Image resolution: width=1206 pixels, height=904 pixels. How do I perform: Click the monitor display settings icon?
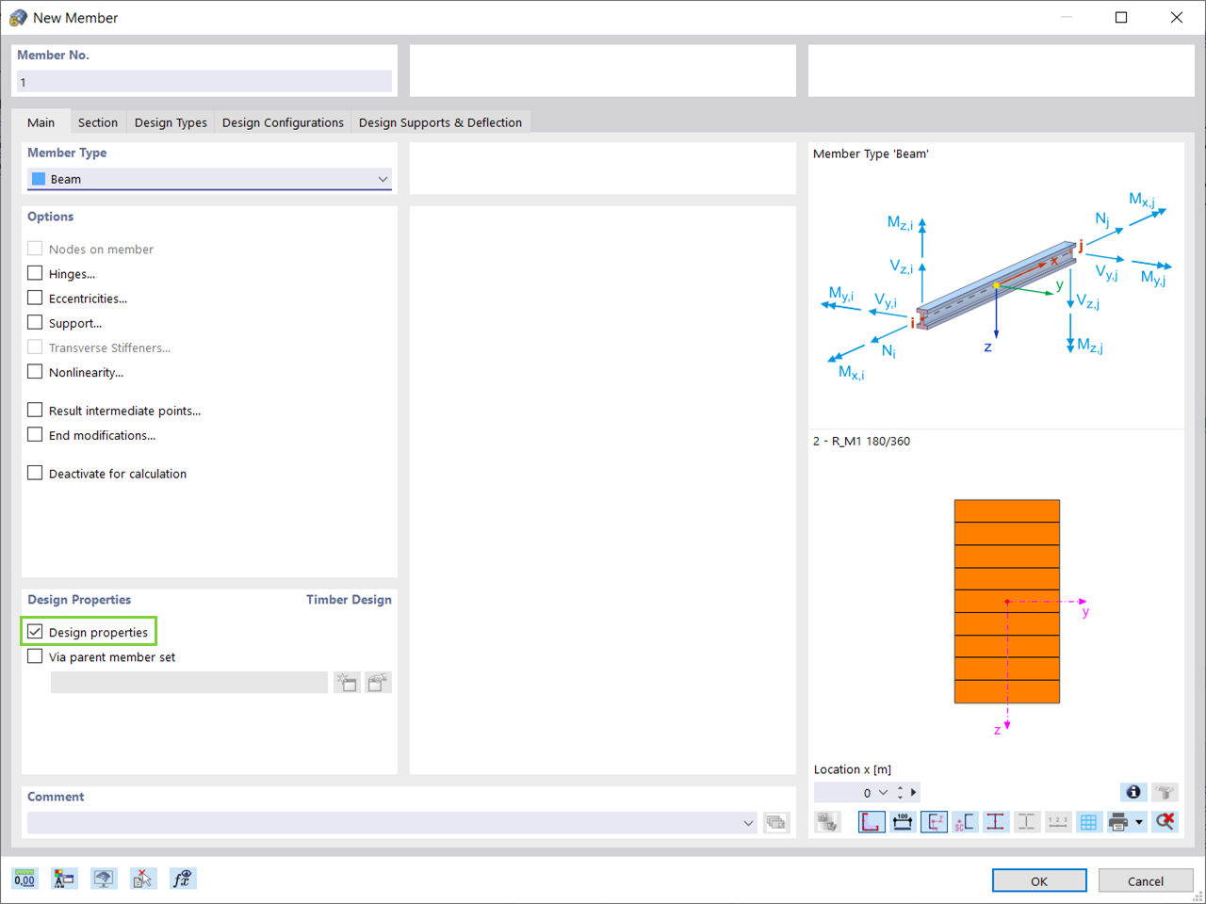tap(104, 879)
